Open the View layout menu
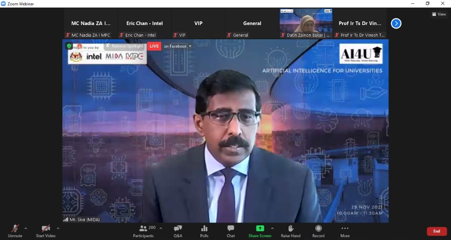Screen dimensions: 451x240 click(439, 14)
